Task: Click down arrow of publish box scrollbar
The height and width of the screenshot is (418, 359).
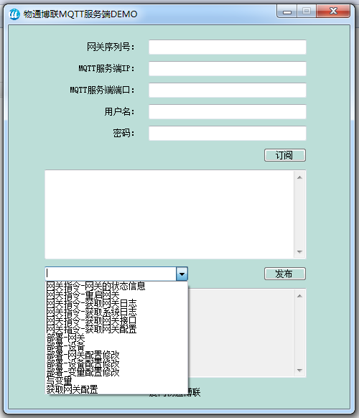Action: 299,371
